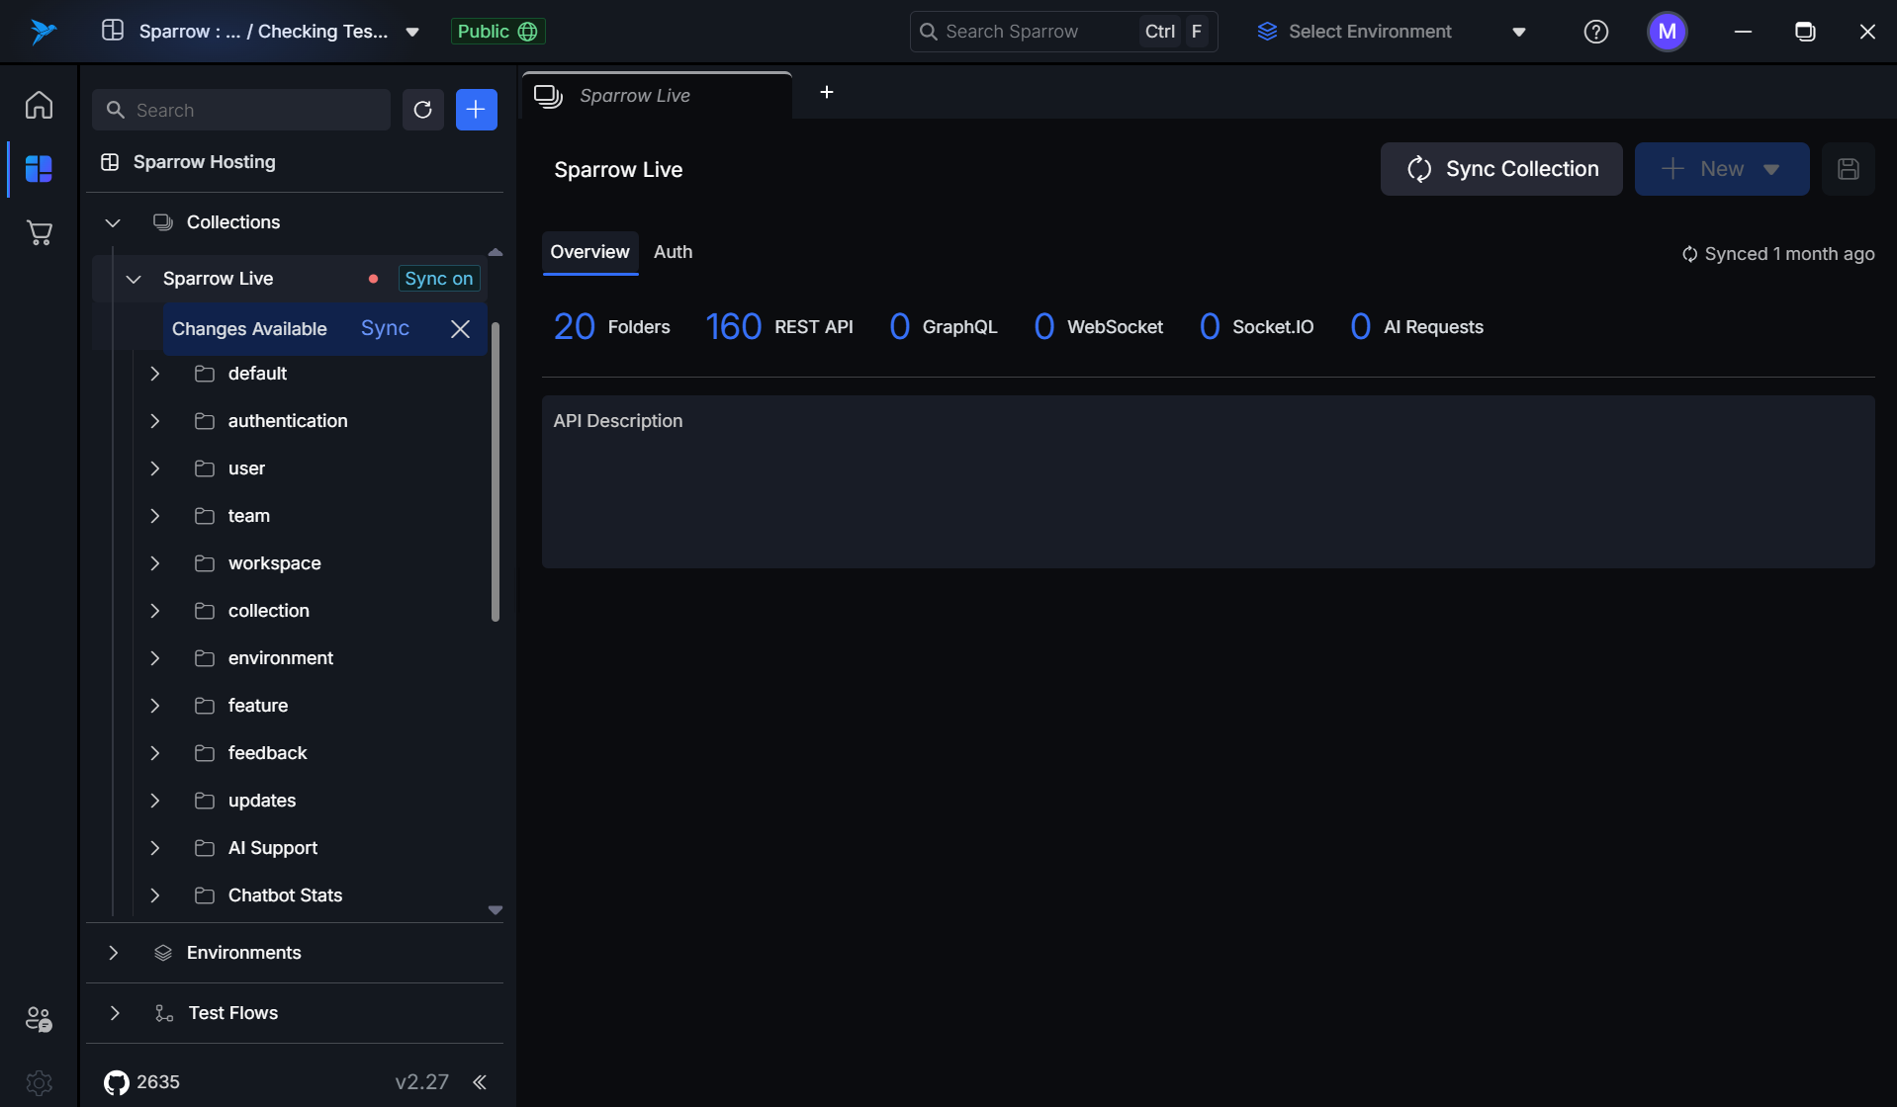Expand the Test Flows section
This screenshot has height=1107, width=1897.
114,1013
